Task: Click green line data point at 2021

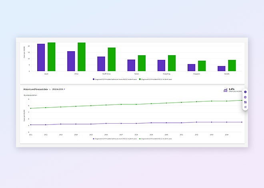Action: pyautogui.click(x=31, y=108)
